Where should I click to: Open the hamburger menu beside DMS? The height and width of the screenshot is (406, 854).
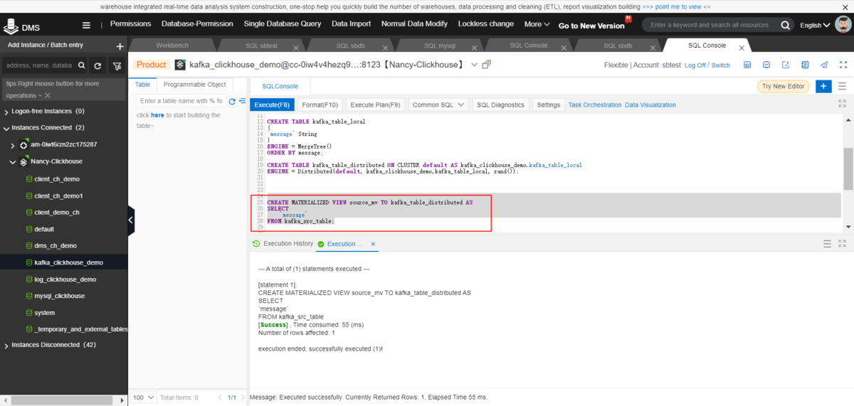point(86,25)
